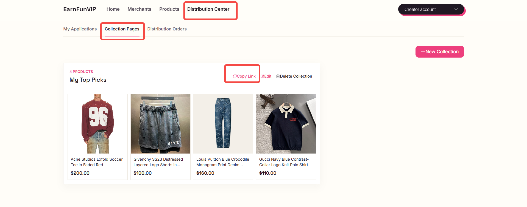
Task: Click the 4 PRODUCTS label
Action: pos(81,72)
